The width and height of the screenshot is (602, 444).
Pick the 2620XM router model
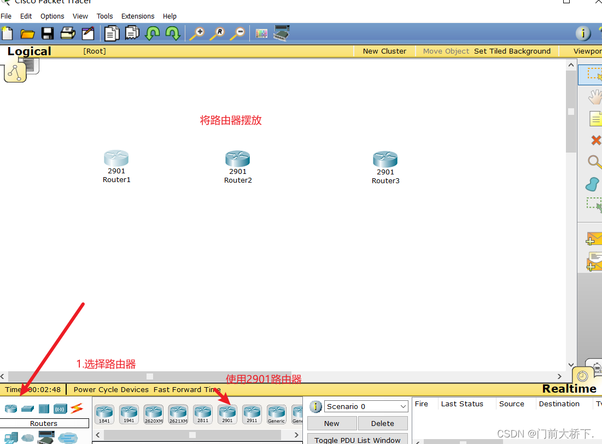pyautogui.click(x=154, y=414)
